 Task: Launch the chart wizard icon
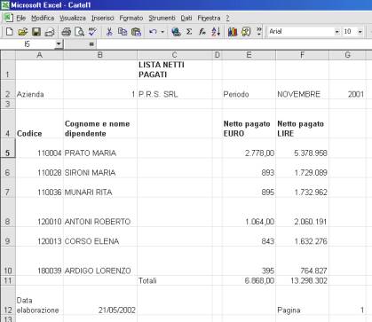[233, 31]
